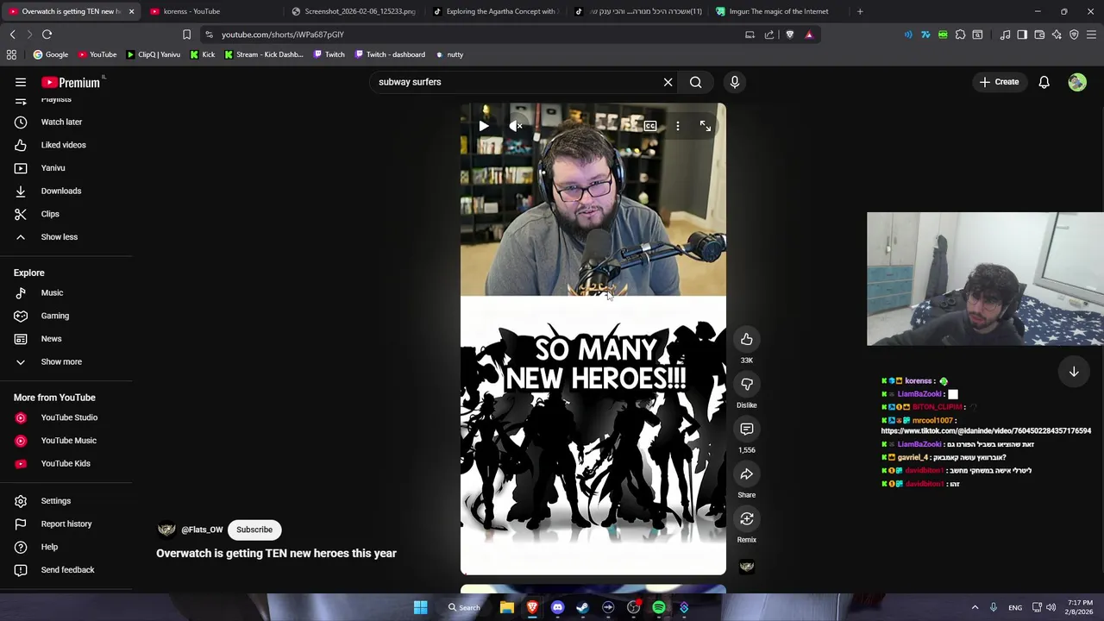Start voice search with microphone
1104x621 pixels.
point(735,82)
